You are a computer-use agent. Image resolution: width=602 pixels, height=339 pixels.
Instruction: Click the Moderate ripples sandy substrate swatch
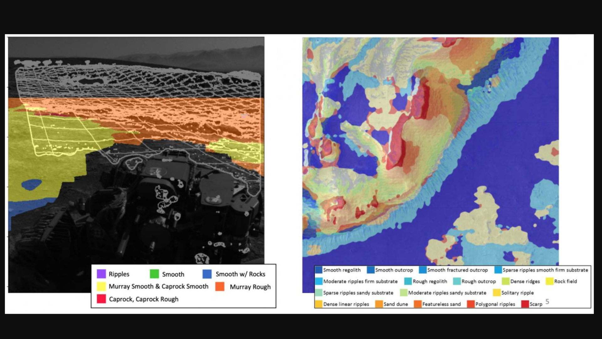[x=404, y=293]
